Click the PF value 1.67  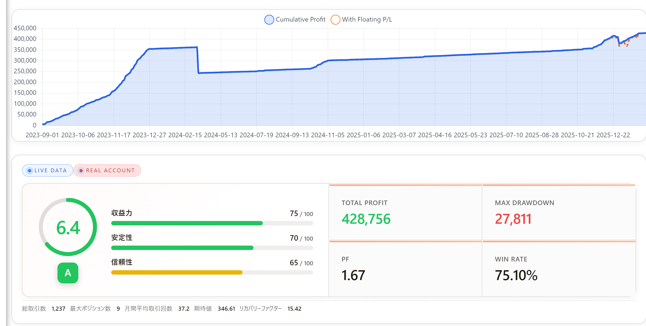(x=353, y=275)
